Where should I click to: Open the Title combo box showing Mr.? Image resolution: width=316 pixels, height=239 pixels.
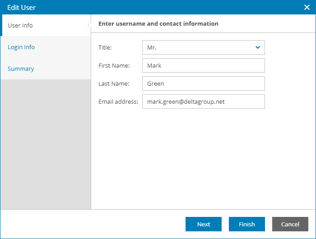pyautogui.click(x=199, y=47)
